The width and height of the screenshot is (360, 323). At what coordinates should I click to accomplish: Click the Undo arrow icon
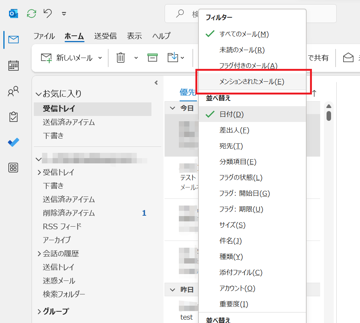48,14
